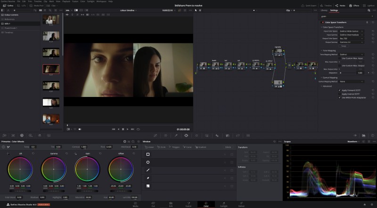This screenshot has width=377, height=208.
Task: Go to the Fairlight page
Action: [x=223, y=204]
